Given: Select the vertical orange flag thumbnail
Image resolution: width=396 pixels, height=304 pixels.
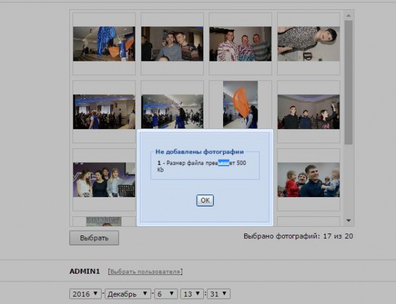Looking at the screenshot, I should click(x=240, y=105).
